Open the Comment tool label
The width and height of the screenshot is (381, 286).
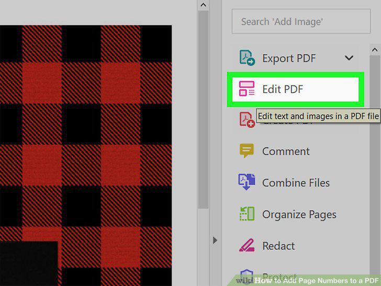[x=286, y=151]
